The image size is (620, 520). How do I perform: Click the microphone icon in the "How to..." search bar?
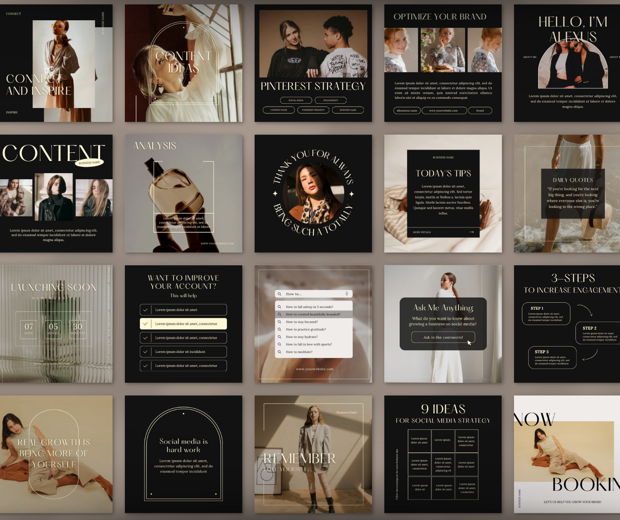[x=346, y=294]
